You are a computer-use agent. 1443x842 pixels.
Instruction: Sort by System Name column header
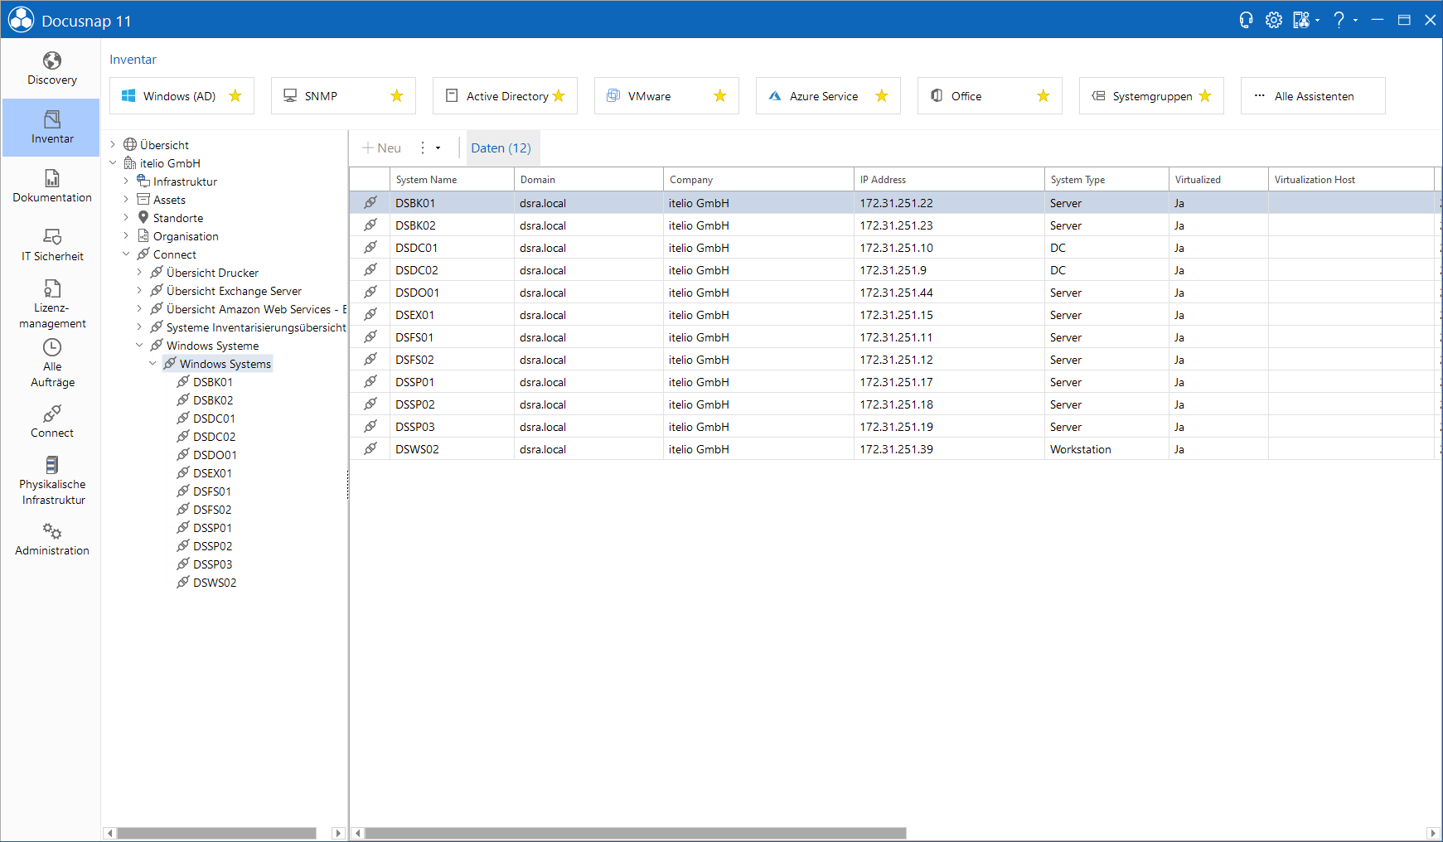(x=452, y=180)
